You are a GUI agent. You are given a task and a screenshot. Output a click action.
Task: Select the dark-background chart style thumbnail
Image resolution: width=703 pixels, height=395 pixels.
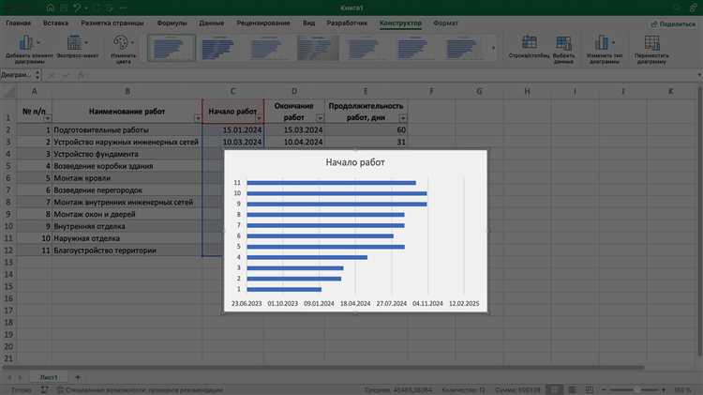pos(318,48)
